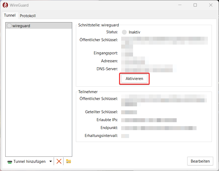Click the DNS-Server value
The height and width of the screenshot is (171, 219).
(x=147, y=68)
